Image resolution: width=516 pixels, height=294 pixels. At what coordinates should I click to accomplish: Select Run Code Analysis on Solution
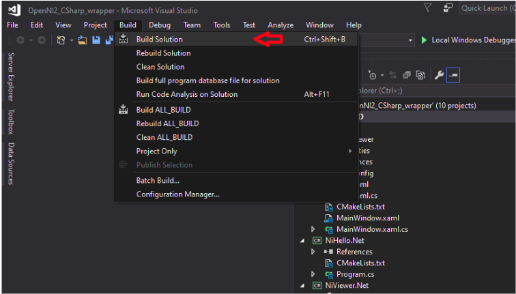pos(236,94)
